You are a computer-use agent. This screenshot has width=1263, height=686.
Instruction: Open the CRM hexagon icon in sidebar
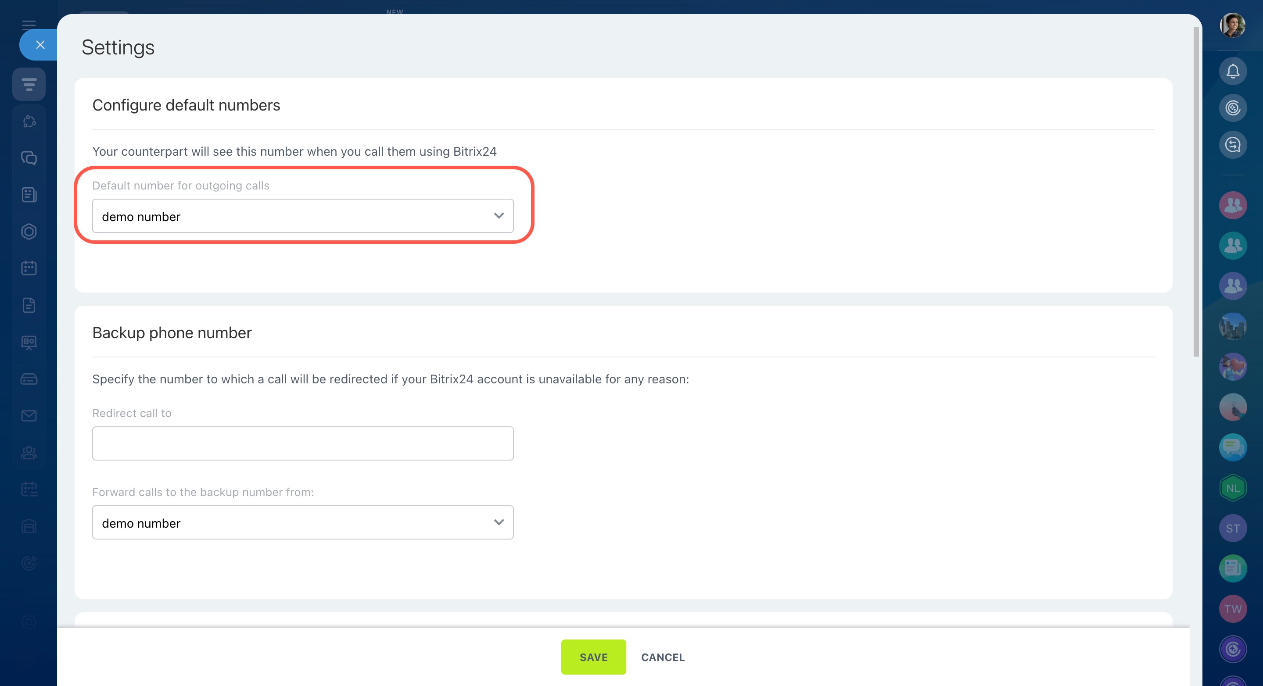pos(29,231)
